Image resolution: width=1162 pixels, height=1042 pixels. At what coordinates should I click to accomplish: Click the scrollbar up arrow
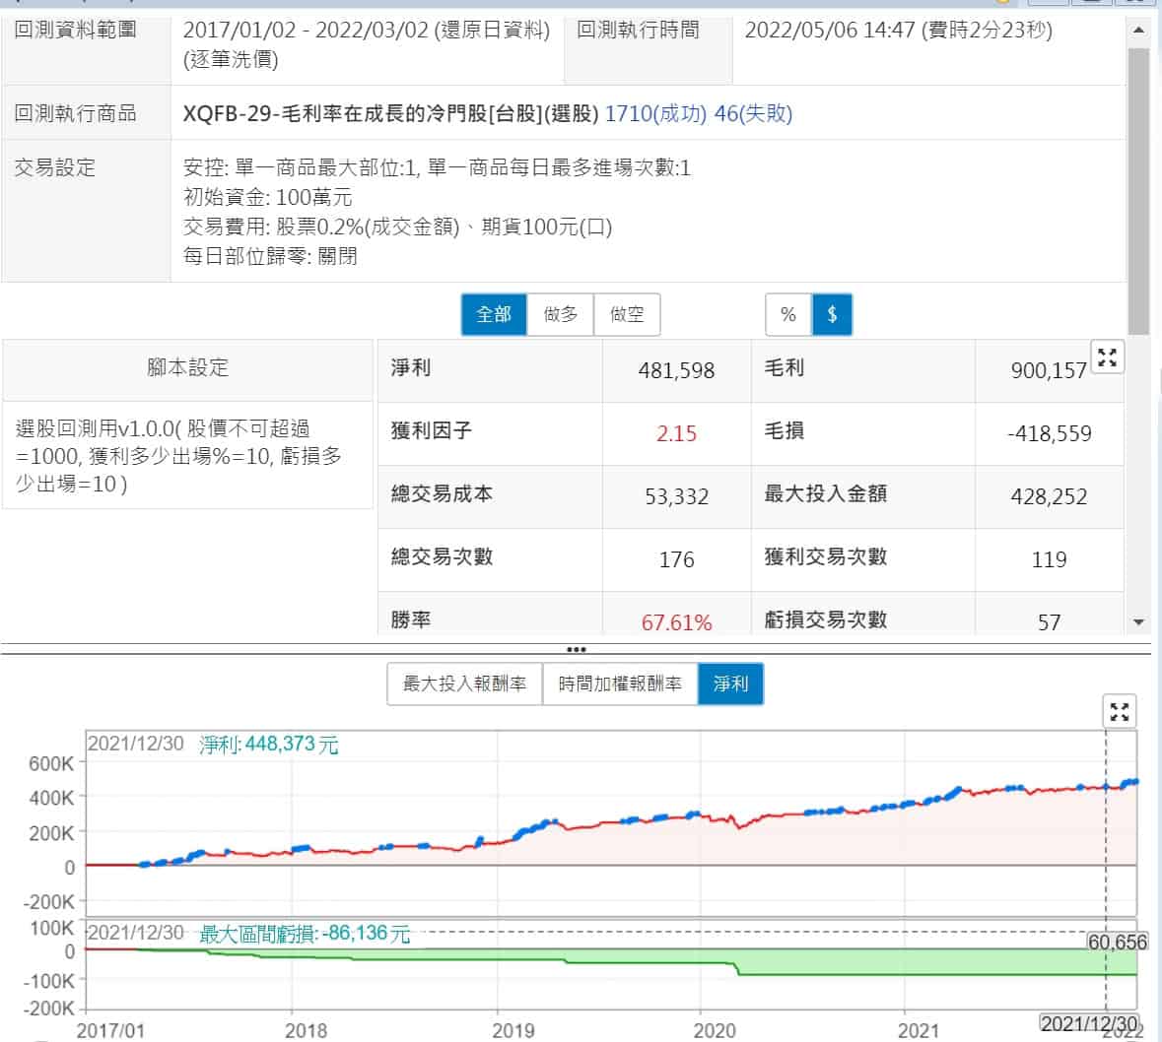pyautogui.click(x=1138, y=31)
